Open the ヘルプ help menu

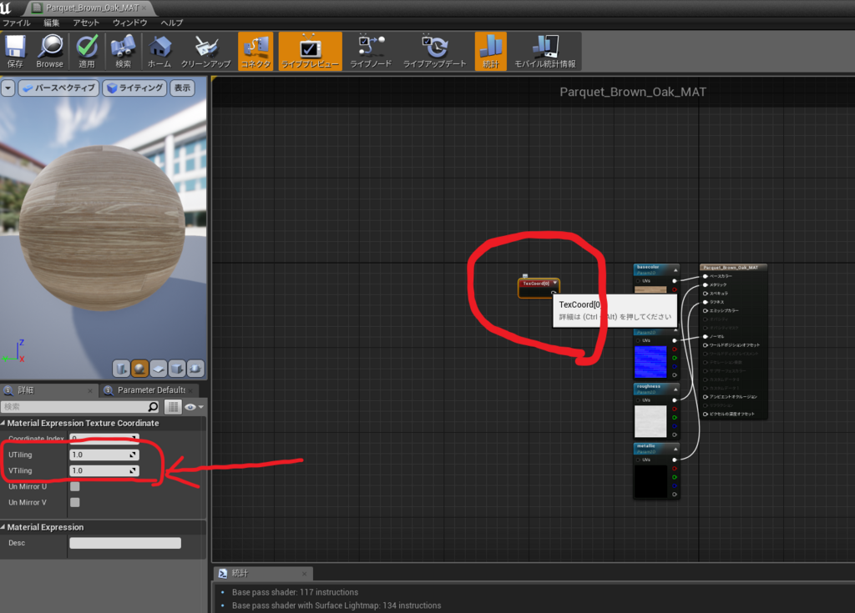[172, 23]
